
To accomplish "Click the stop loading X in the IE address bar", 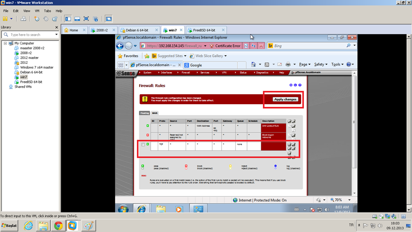I will [x=261, y=46].
